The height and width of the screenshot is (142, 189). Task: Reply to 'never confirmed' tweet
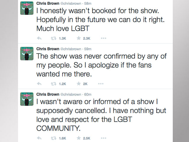39,84
